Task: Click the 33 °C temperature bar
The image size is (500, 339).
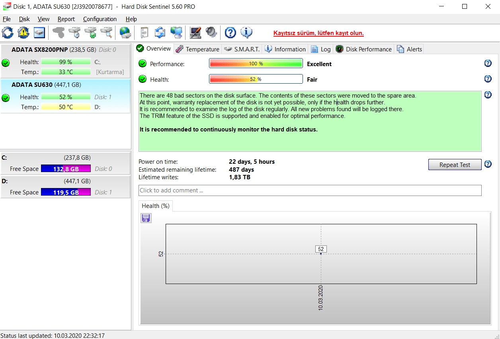Action: [66, 72]
